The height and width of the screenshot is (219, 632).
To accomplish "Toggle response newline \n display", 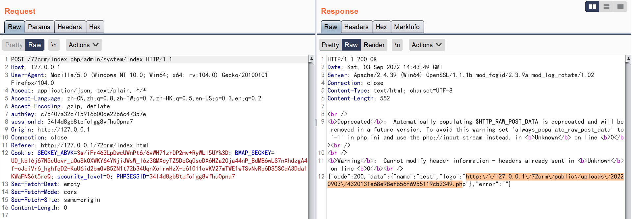I will click(x=397, y=45).
